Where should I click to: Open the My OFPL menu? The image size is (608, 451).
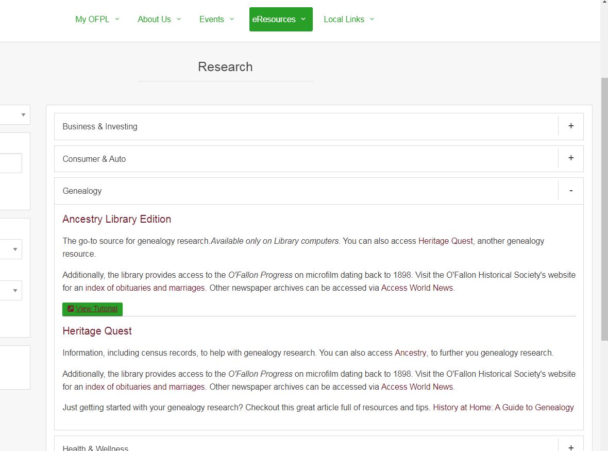tap(97, 20)
